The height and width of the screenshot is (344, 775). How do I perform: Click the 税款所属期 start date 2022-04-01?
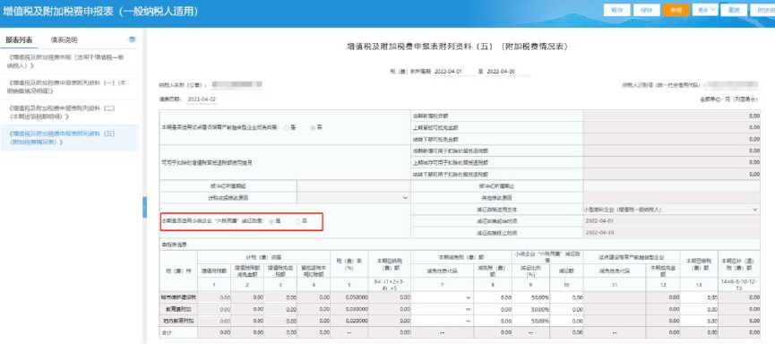click(448, 73)
